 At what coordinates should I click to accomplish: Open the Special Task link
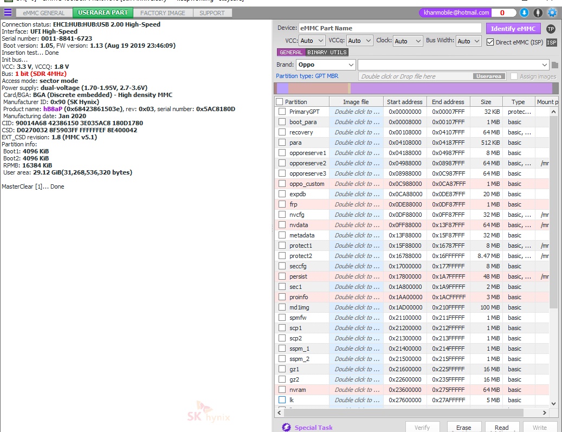click(313, 427)
